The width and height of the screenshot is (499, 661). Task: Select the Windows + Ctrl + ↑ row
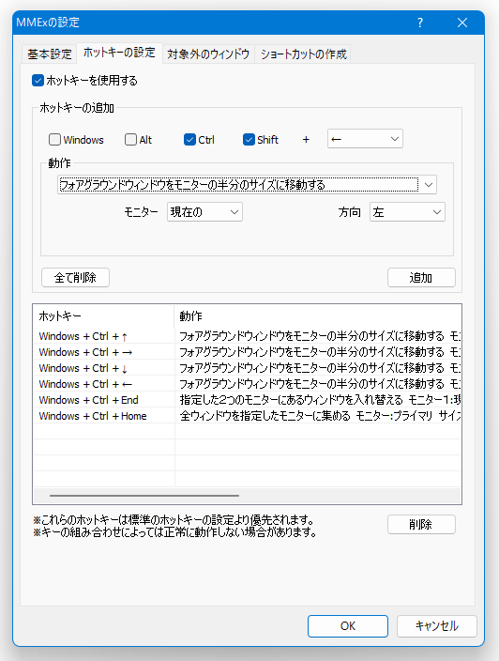[247, 336]
